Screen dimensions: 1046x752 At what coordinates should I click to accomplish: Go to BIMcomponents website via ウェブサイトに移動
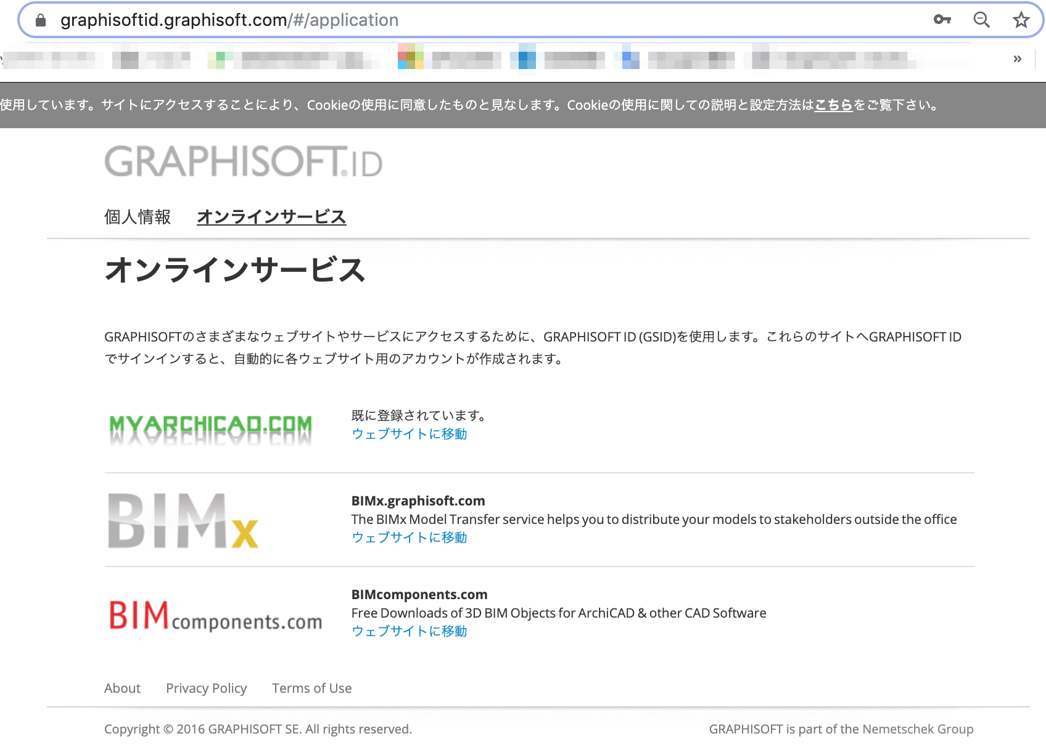409,631
